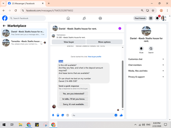Open the Facebook logo home link
The image size is (171, 128).
pyautogui.click(x=5, y=18)
